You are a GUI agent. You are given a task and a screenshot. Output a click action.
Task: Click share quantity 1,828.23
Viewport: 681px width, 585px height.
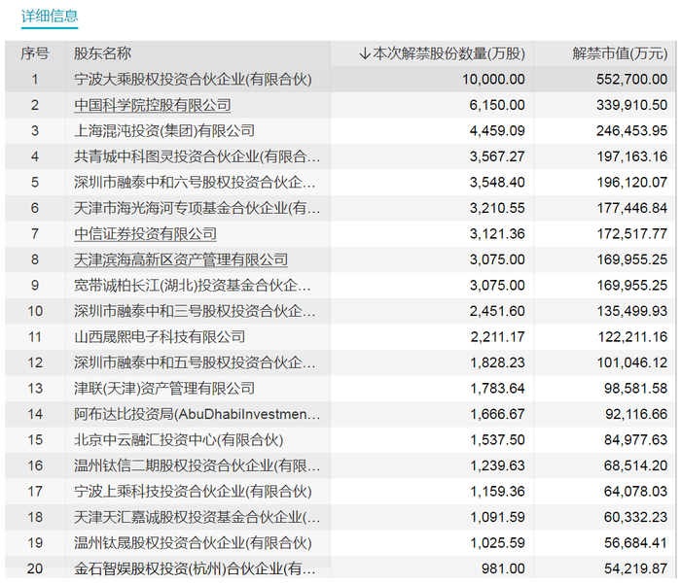pos(497,362)
